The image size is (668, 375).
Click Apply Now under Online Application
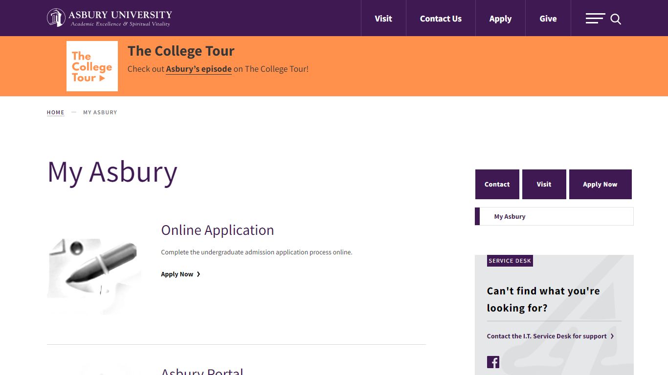pos(181,274)
